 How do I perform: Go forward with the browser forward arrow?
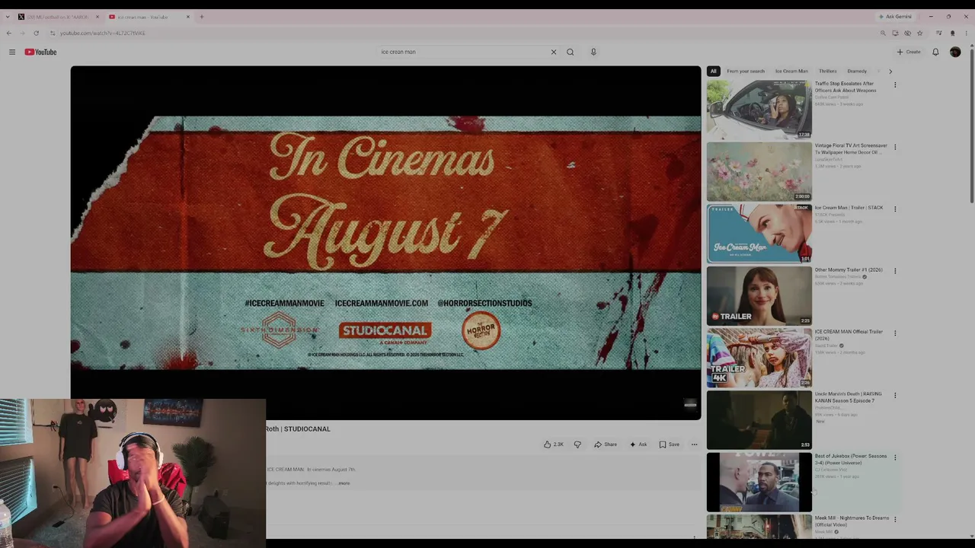[x=22, y=33]
